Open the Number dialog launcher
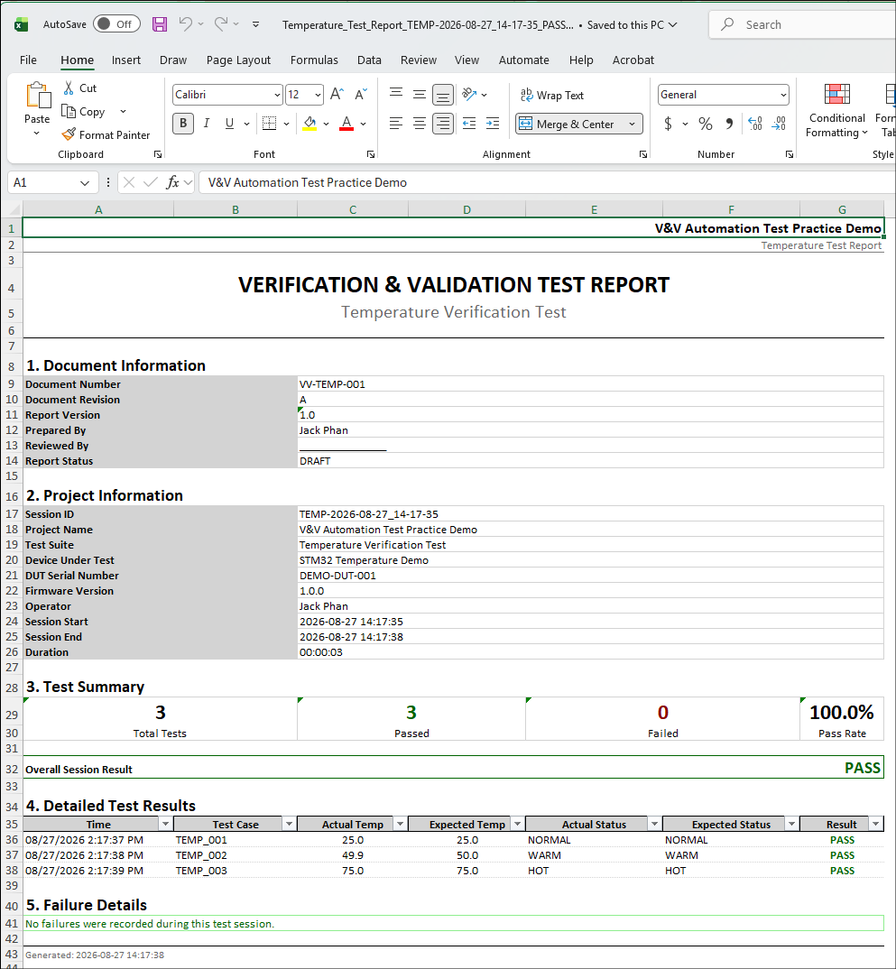The height and width of the screenshot is (969, 896). tap(790, 154)
